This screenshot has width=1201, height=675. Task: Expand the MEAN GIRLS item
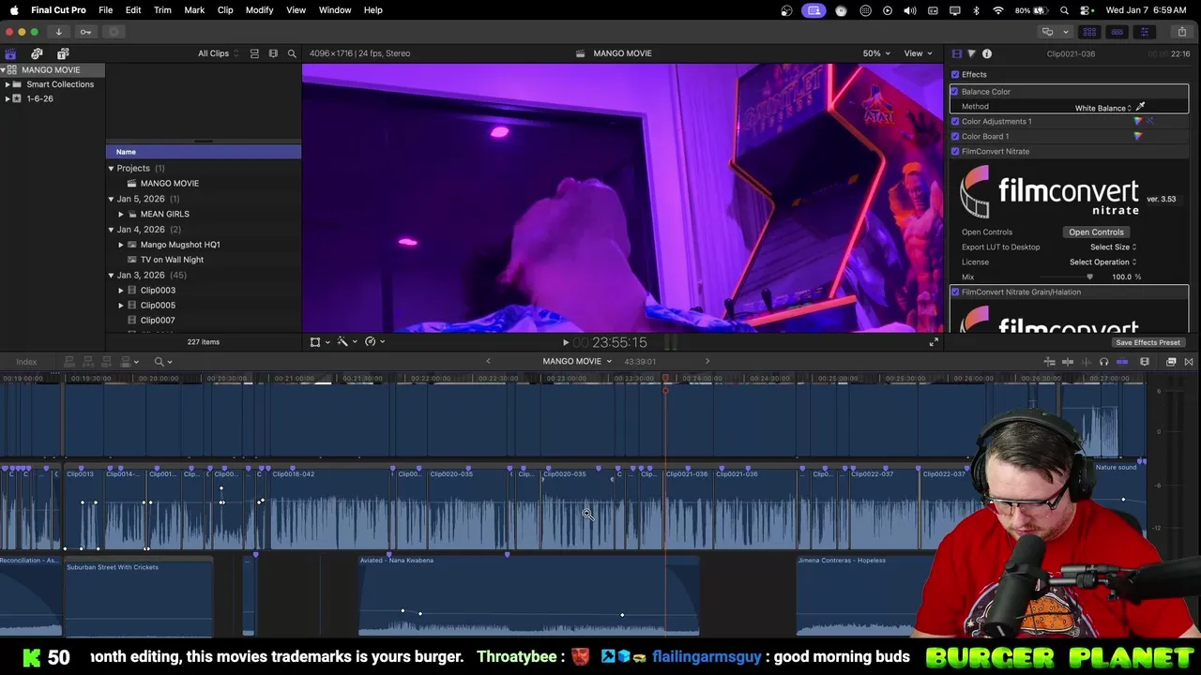point(121,215)
